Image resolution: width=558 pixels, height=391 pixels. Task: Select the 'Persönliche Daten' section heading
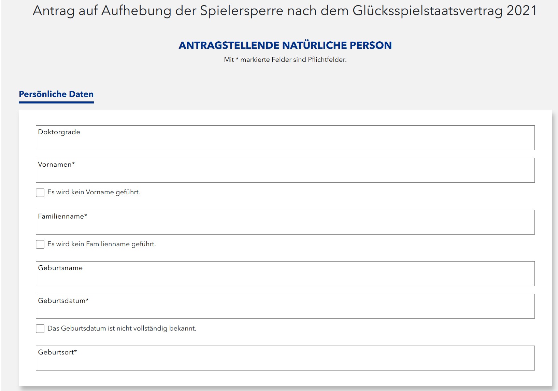[x=56, y=94]
